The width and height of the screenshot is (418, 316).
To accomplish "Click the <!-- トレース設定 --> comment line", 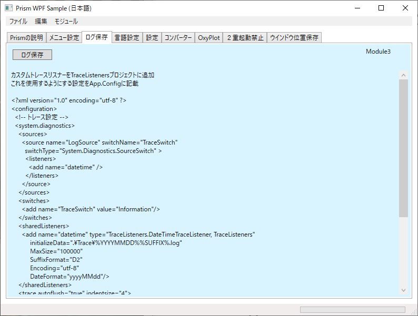I will (42, 117).
